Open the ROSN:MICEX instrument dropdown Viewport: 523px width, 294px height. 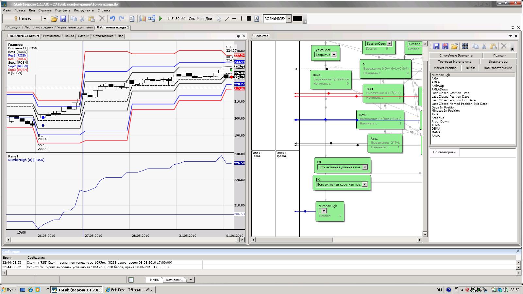pos(289,19)
